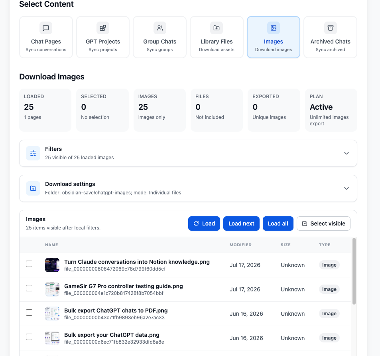
Task: Click the SELECTED No selection stat card
Action: tap(102, 110)
